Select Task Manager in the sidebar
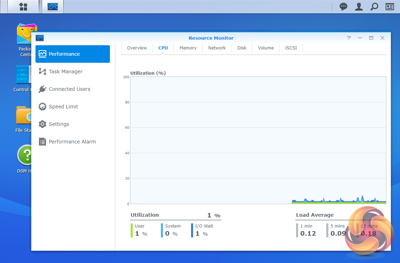400x263 pixels. [66, 72]
